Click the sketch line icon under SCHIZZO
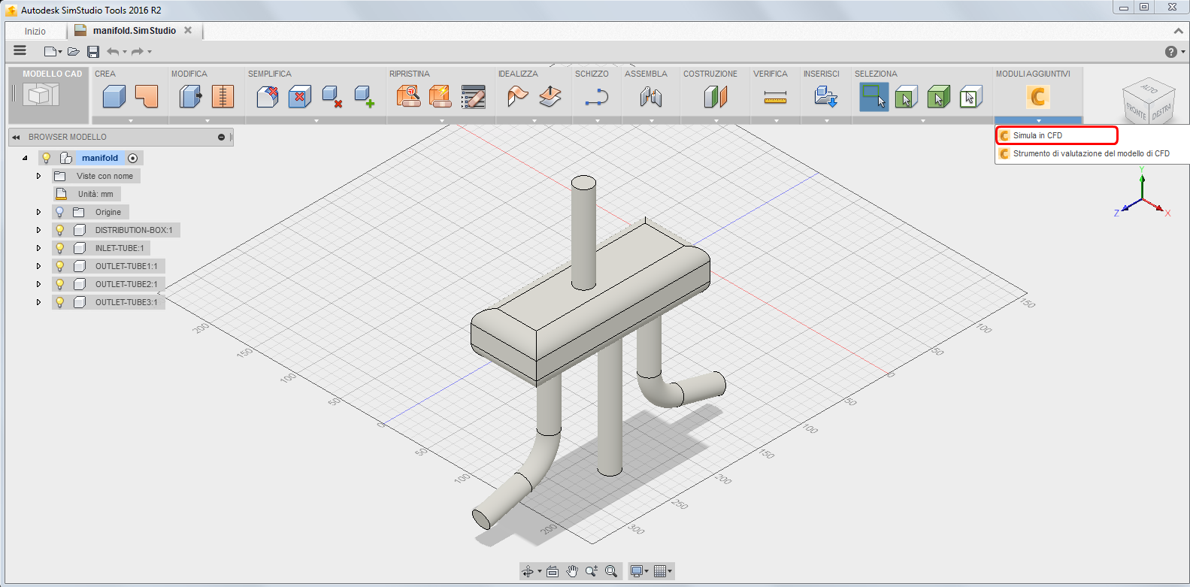The width and height of the screenshot is (1190, 587). click(x=597, y=97)
